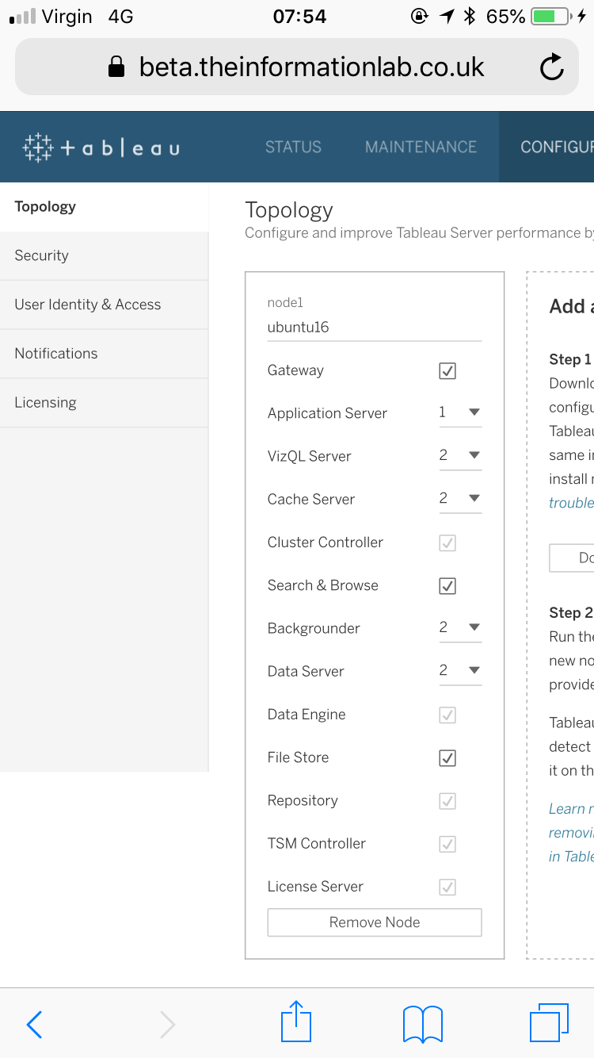Image resolution: width=594 pixels, height=1058 pixels.
Task: Tap the Bluetooth status icon
Action: click(470, 16)
